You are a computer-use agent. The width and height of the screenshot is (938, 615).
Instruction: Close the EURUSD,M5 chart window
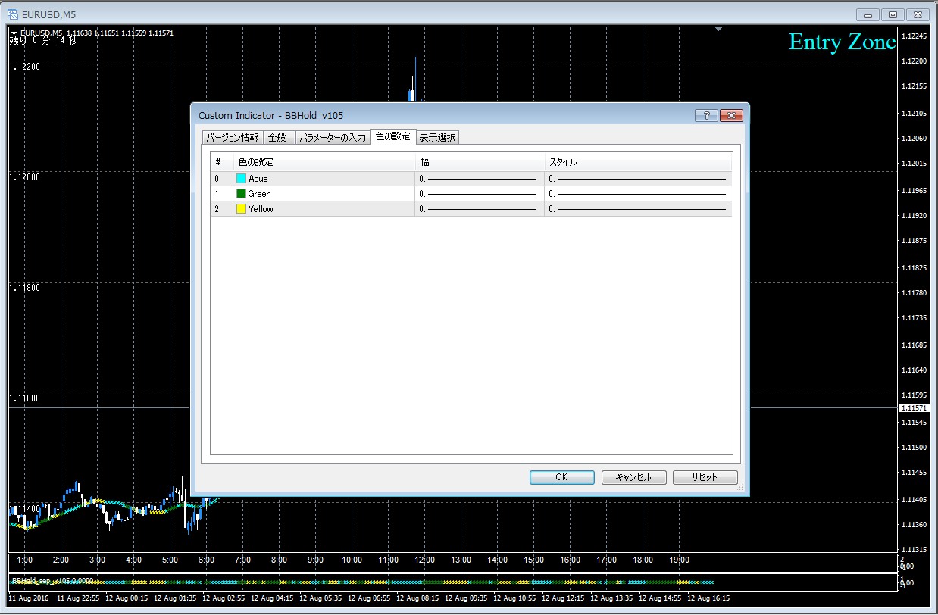917,14
